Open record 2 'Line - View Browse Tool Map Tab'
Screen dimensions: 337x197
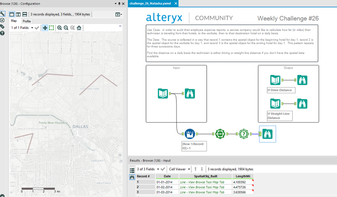click(x=206, y=187)
